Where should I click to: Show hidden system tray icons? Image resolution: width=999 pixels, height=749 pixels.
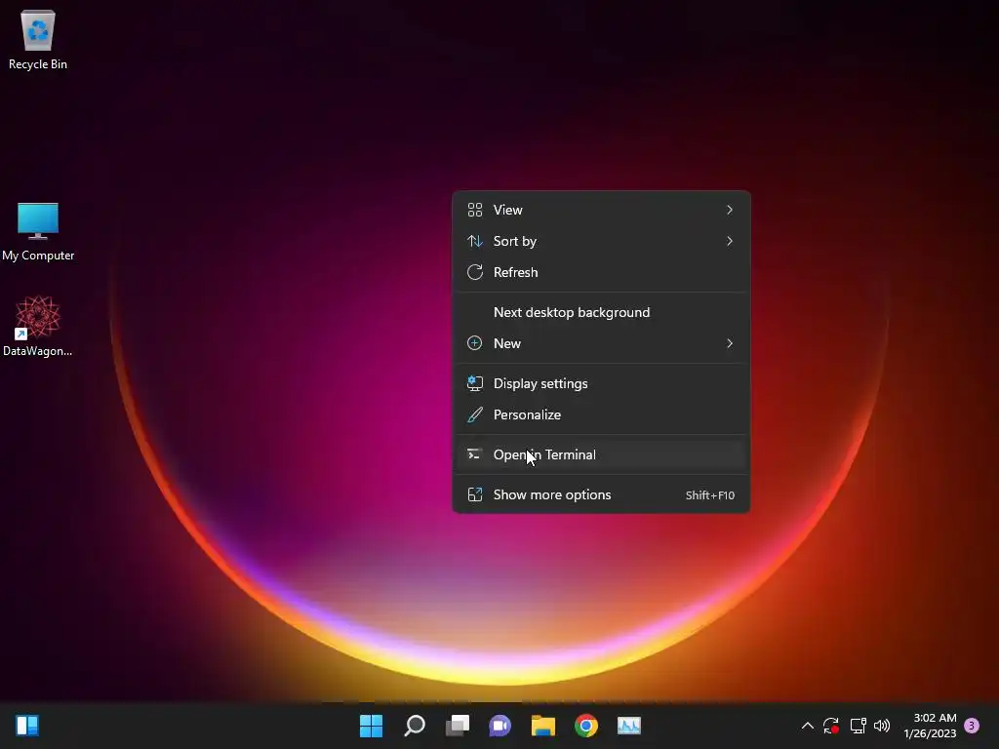tap(807, 726)
